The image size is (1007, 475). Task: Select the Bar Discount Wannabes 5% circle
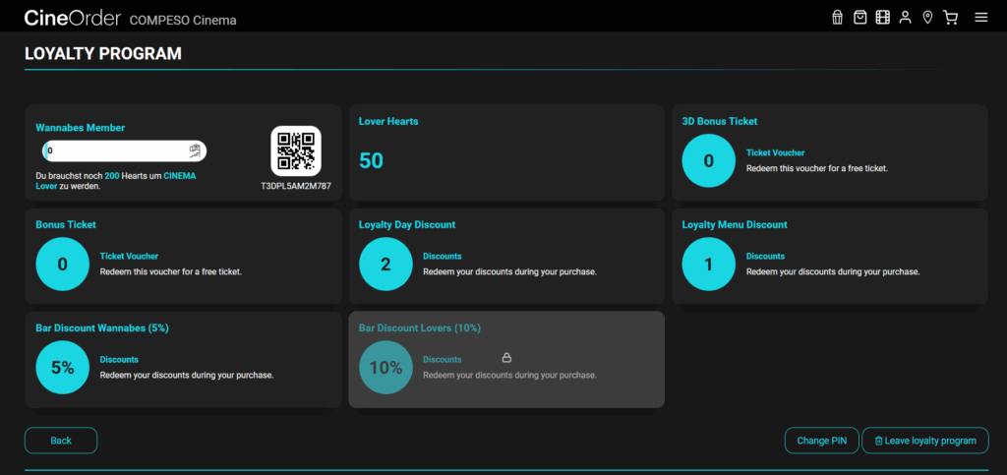pyautogui.click(x=63, y=367)
